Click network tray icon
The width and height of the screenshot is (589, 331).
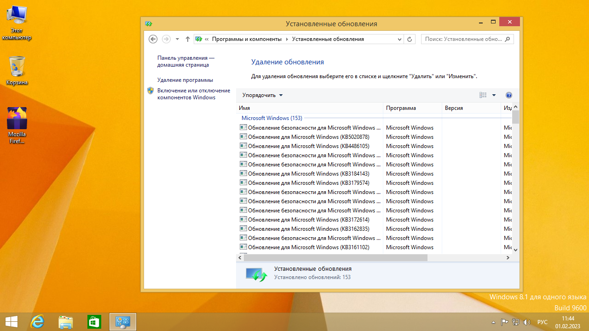point(516,322)
